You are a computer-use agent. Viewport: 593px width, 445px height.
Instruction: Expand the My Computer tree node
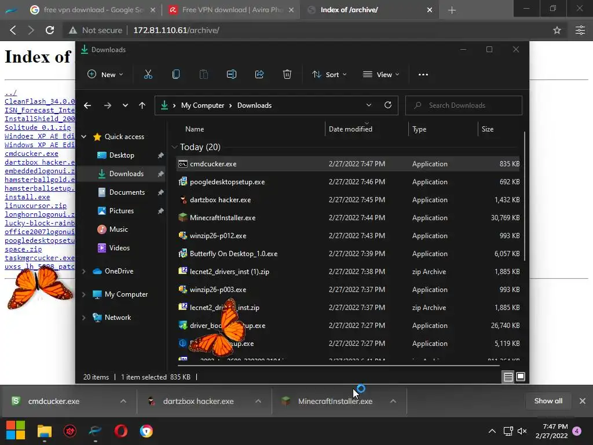(x=84, y=294)
